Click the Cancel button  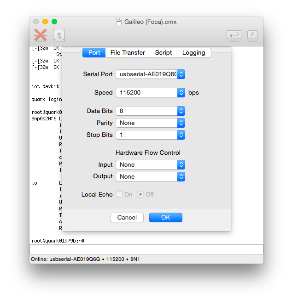tap(127, 218)
